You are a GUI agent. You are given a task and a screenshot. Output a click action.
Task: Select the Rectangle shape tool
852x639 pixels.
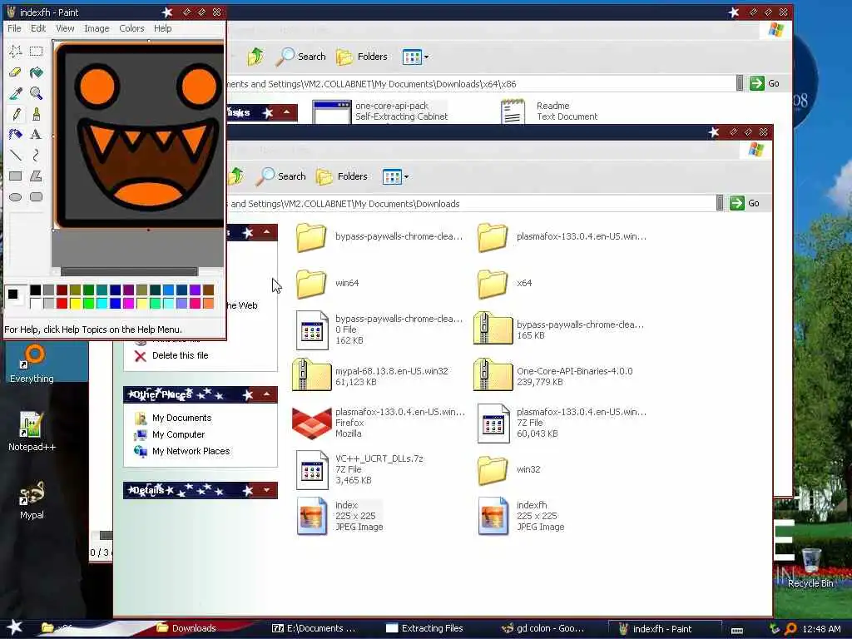[x=15, y=176]
